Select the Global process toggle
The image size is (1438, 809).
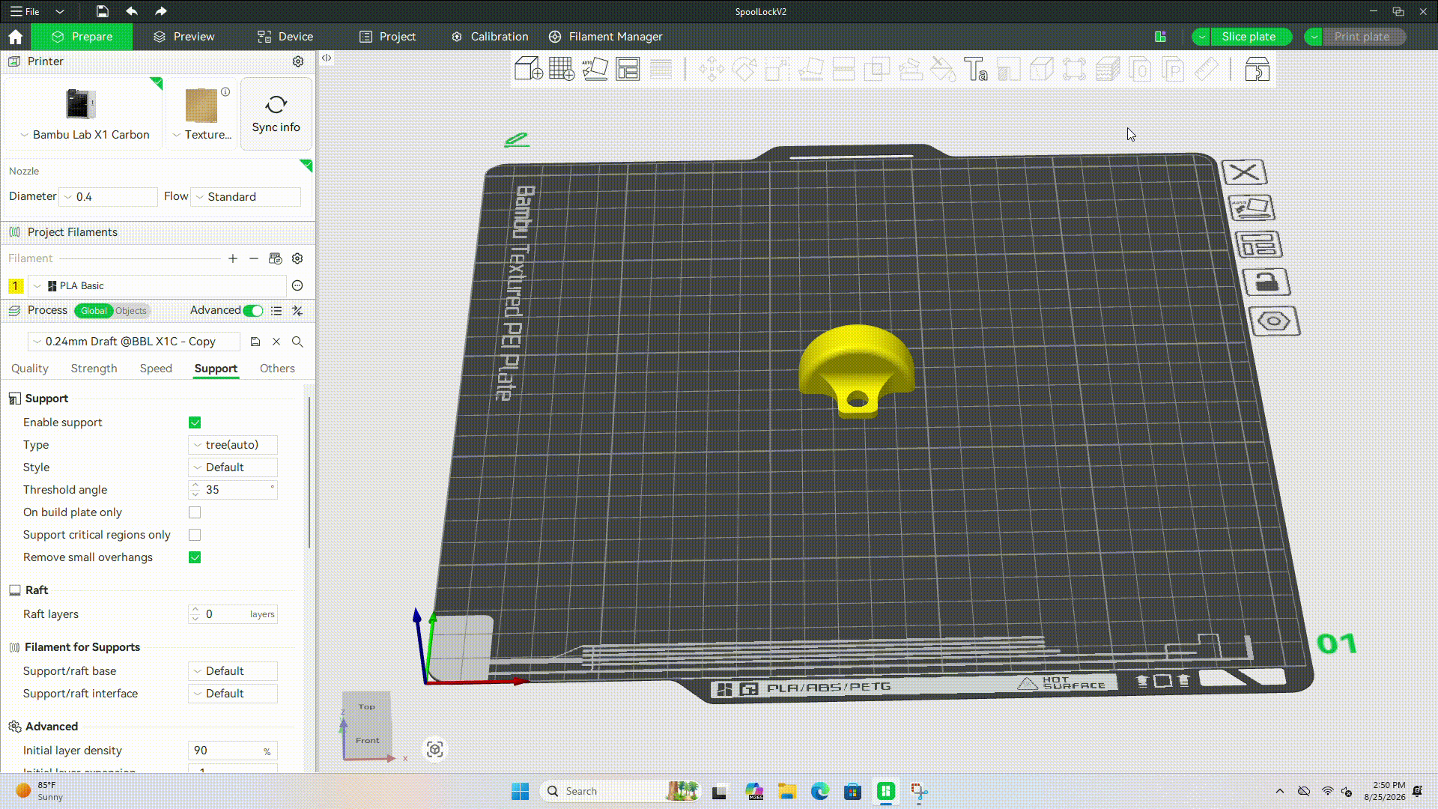[x=94, y=311]
